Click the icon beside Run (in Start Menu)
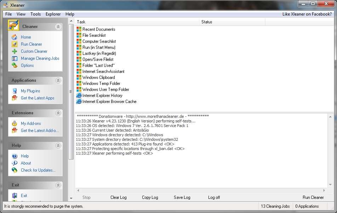This screenshot has width=337, height=213. point(79,47)
